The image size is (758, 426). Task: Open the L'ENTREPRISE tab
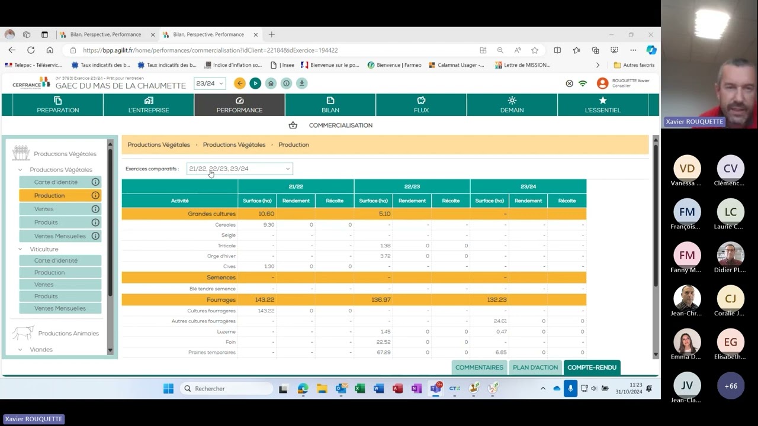149,105
